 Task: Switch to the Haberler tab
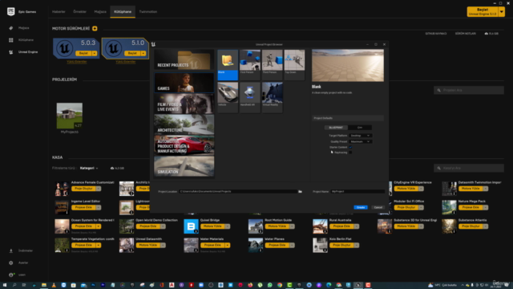pos(59,12)
